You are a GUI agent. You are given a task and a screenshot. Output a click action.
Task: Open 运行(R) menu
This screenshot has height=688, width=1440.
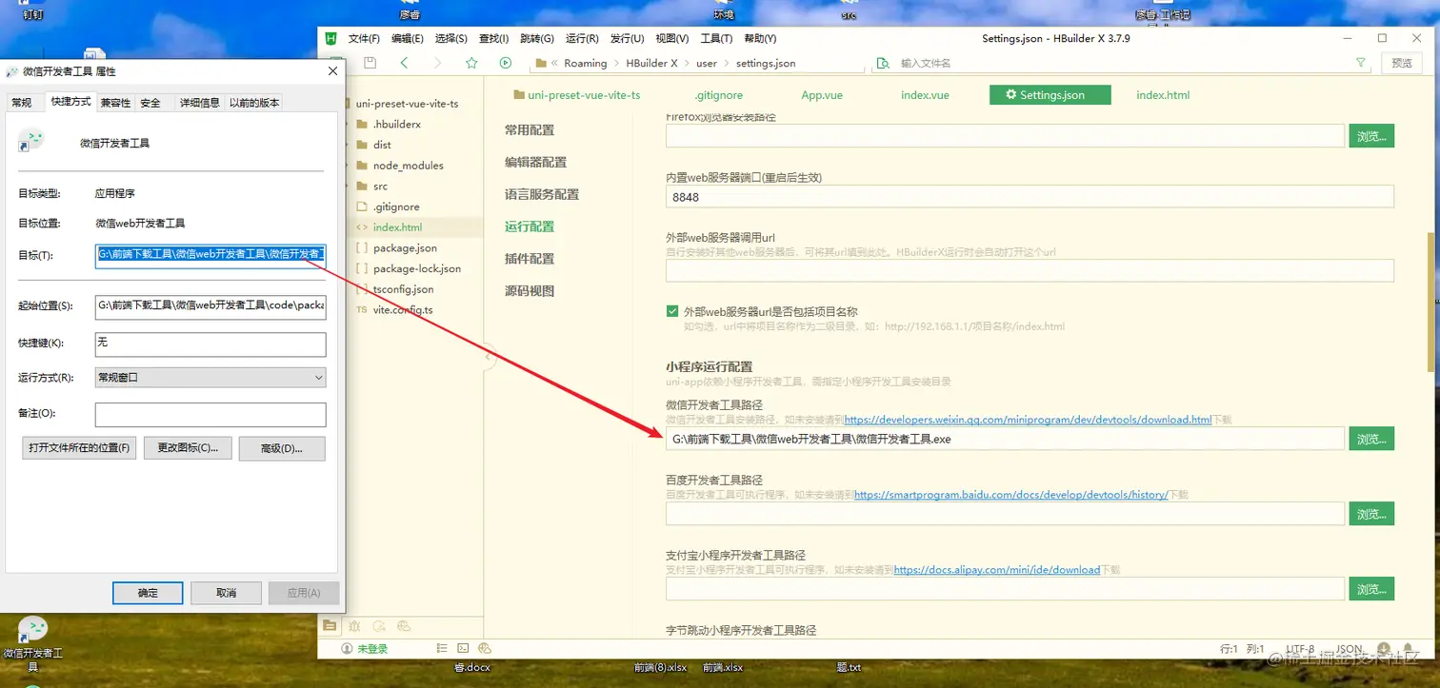pyautogui.click(x=582, y=38)
